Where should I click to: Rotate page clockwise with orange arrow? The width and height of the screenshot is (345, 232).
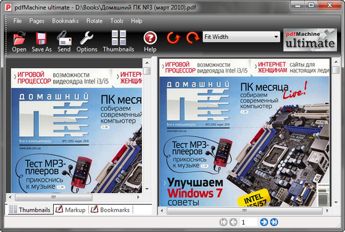point(193,38)
